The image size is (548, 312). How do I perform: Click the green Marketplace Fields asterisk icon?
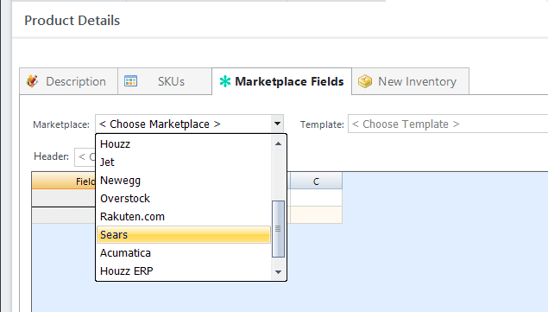tap(225, 81)
